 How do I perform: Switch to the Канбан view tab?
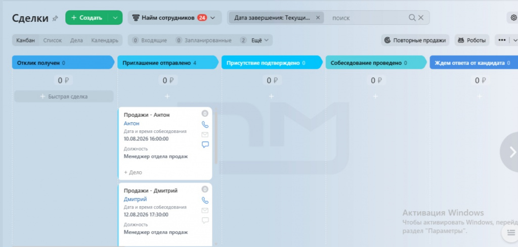[x=26, y=40]
